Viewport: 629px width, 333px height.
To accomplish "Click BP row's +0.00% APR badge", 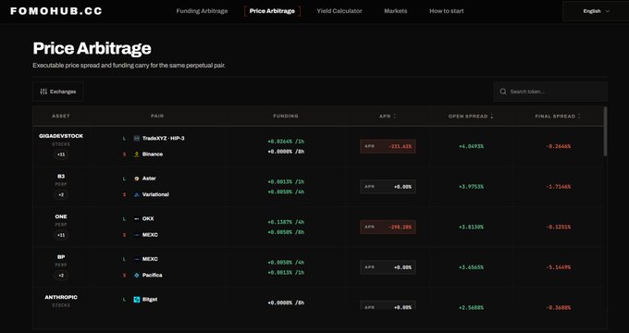I will click(x=388, y=267).
